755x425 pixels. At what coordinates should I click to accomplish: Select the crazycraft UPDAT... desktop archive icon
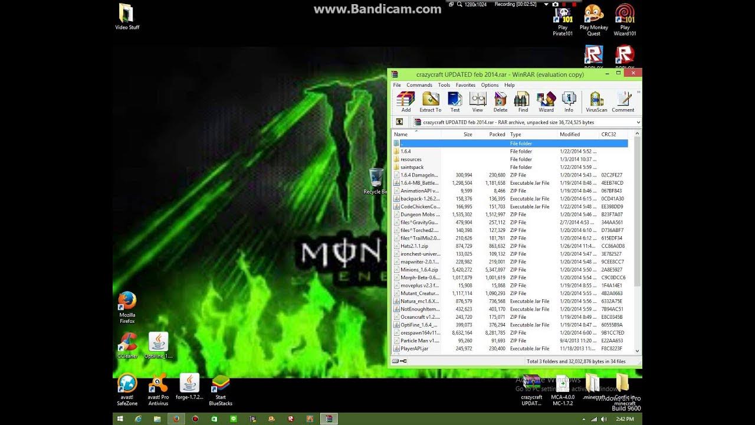(531, 390)
